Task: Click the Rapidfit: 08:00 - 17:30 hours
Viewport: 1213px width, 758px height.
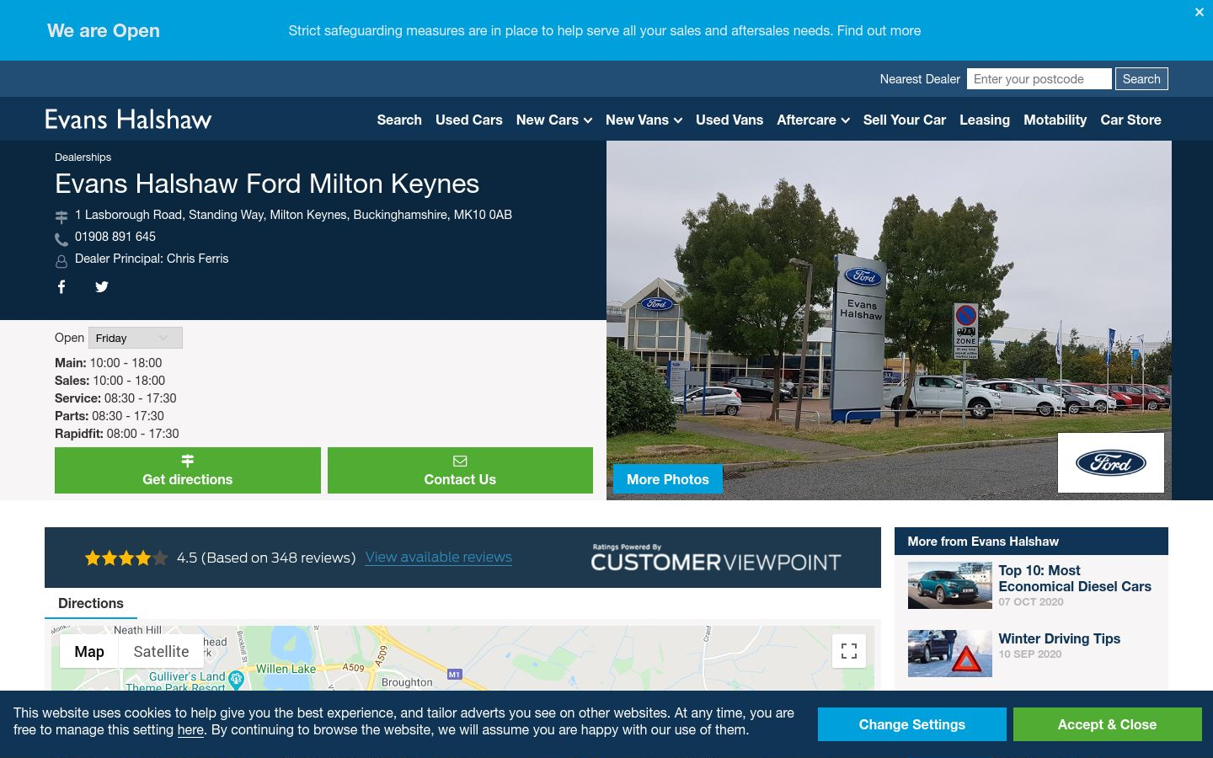Action: point(117,434)
